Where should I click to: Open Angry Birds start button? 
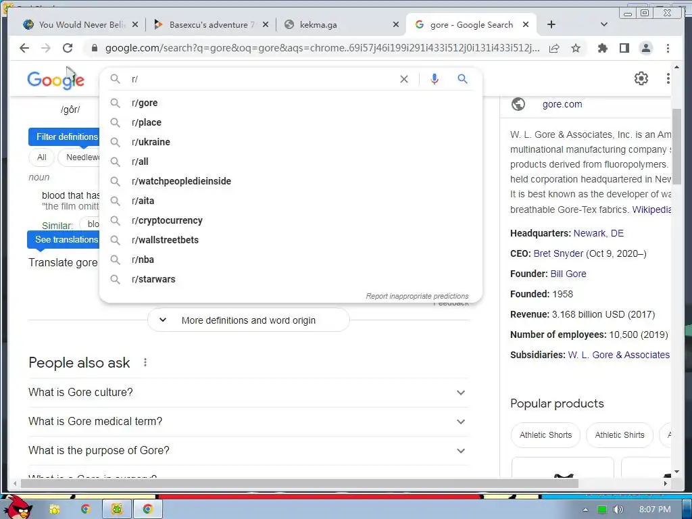click(17, 508)
